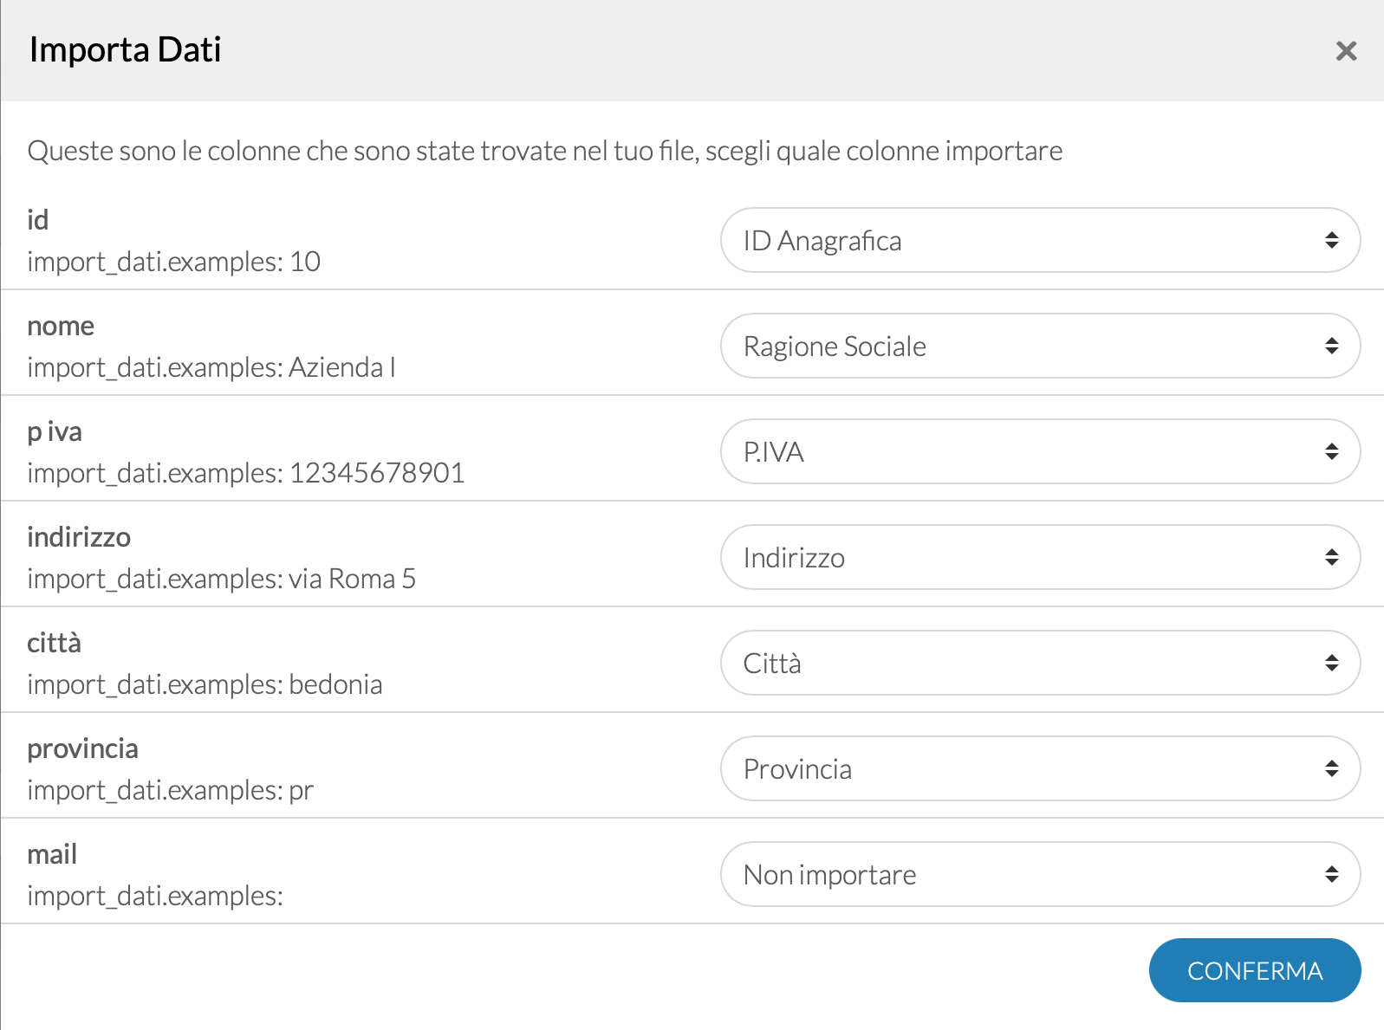Click the example text 'bedonia'
Screen dimensions: 1384x1030
[335, 684]
